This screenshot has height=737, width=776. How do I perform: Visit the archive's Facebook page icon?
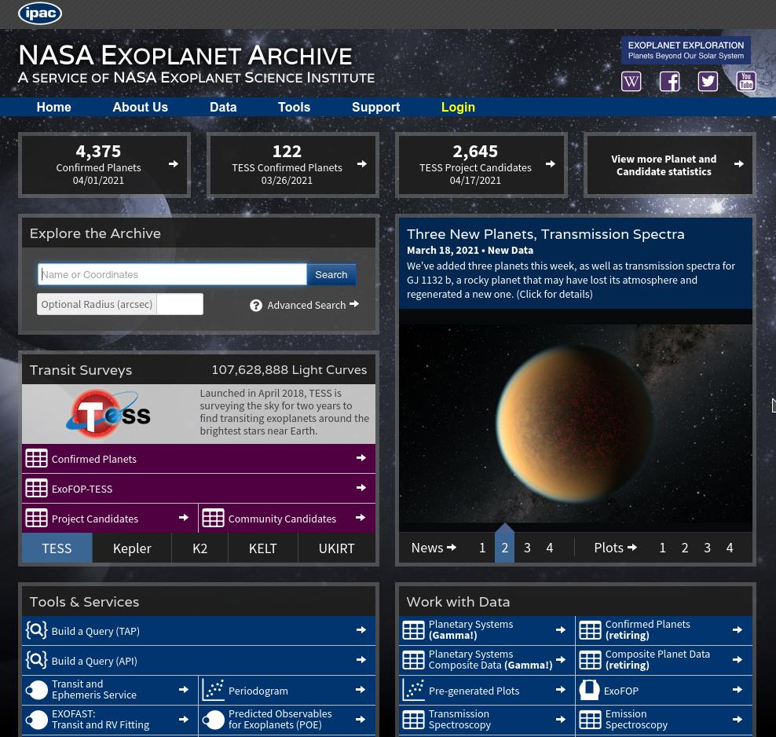click(669, 81)
